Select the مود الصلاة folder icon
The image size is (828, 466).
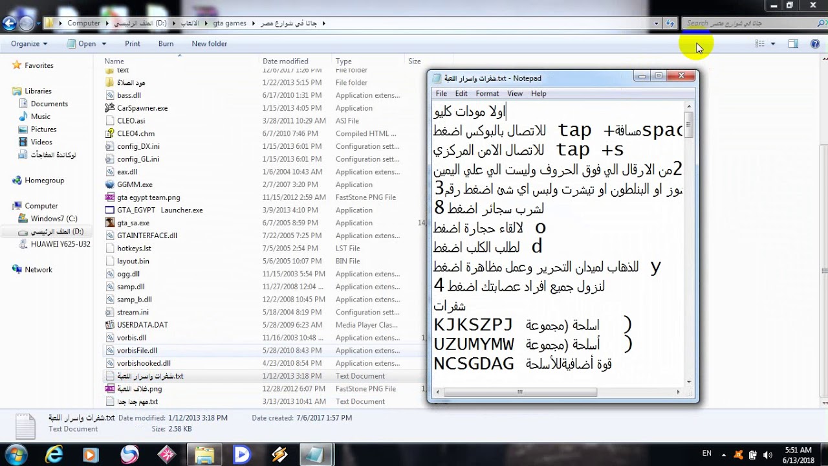tap(109, 82)
